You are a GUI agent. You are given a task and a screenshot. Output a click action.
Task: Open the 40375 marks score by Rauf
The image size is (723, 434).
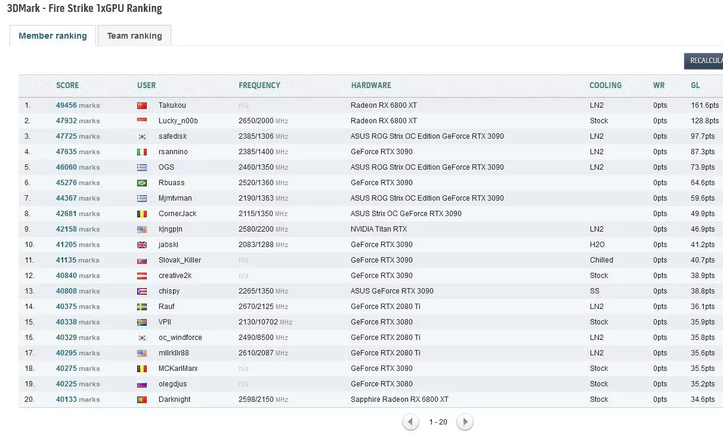78,307
